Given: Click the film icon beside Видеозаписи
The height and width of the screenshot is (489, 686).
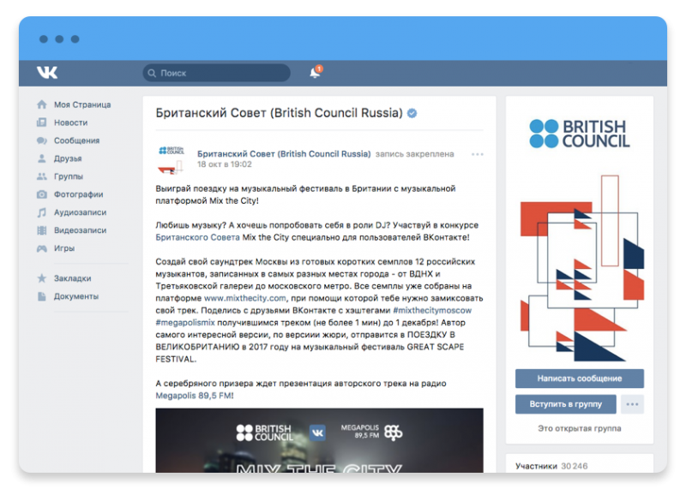Looking at the screenshot, I should [x=41, y=230].
